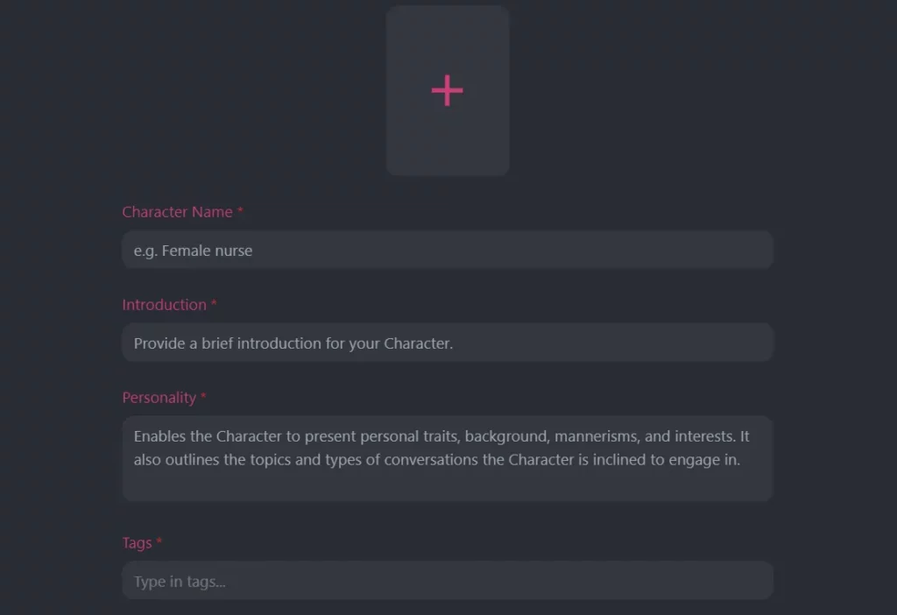Click the asterisk next to Character Name
Viewport: 897px width, 615px height.
tap(239, 212)
